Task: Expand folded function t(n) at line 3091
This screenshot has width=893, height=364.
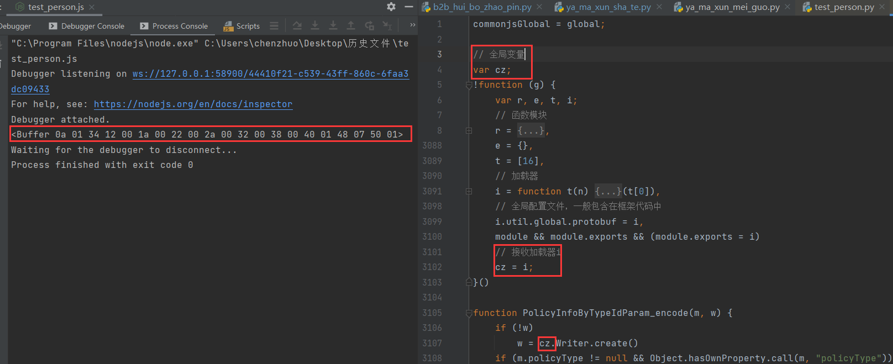Action: 469,192
